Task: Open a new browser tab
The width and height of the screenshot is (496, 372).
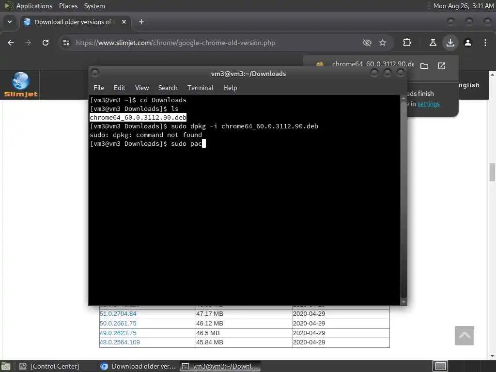Action: click(141, 22)
